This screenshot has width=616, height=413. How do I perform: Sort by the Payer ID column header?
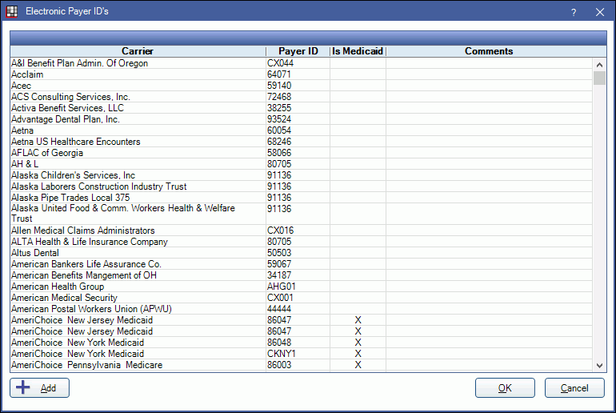click(298, 51)
